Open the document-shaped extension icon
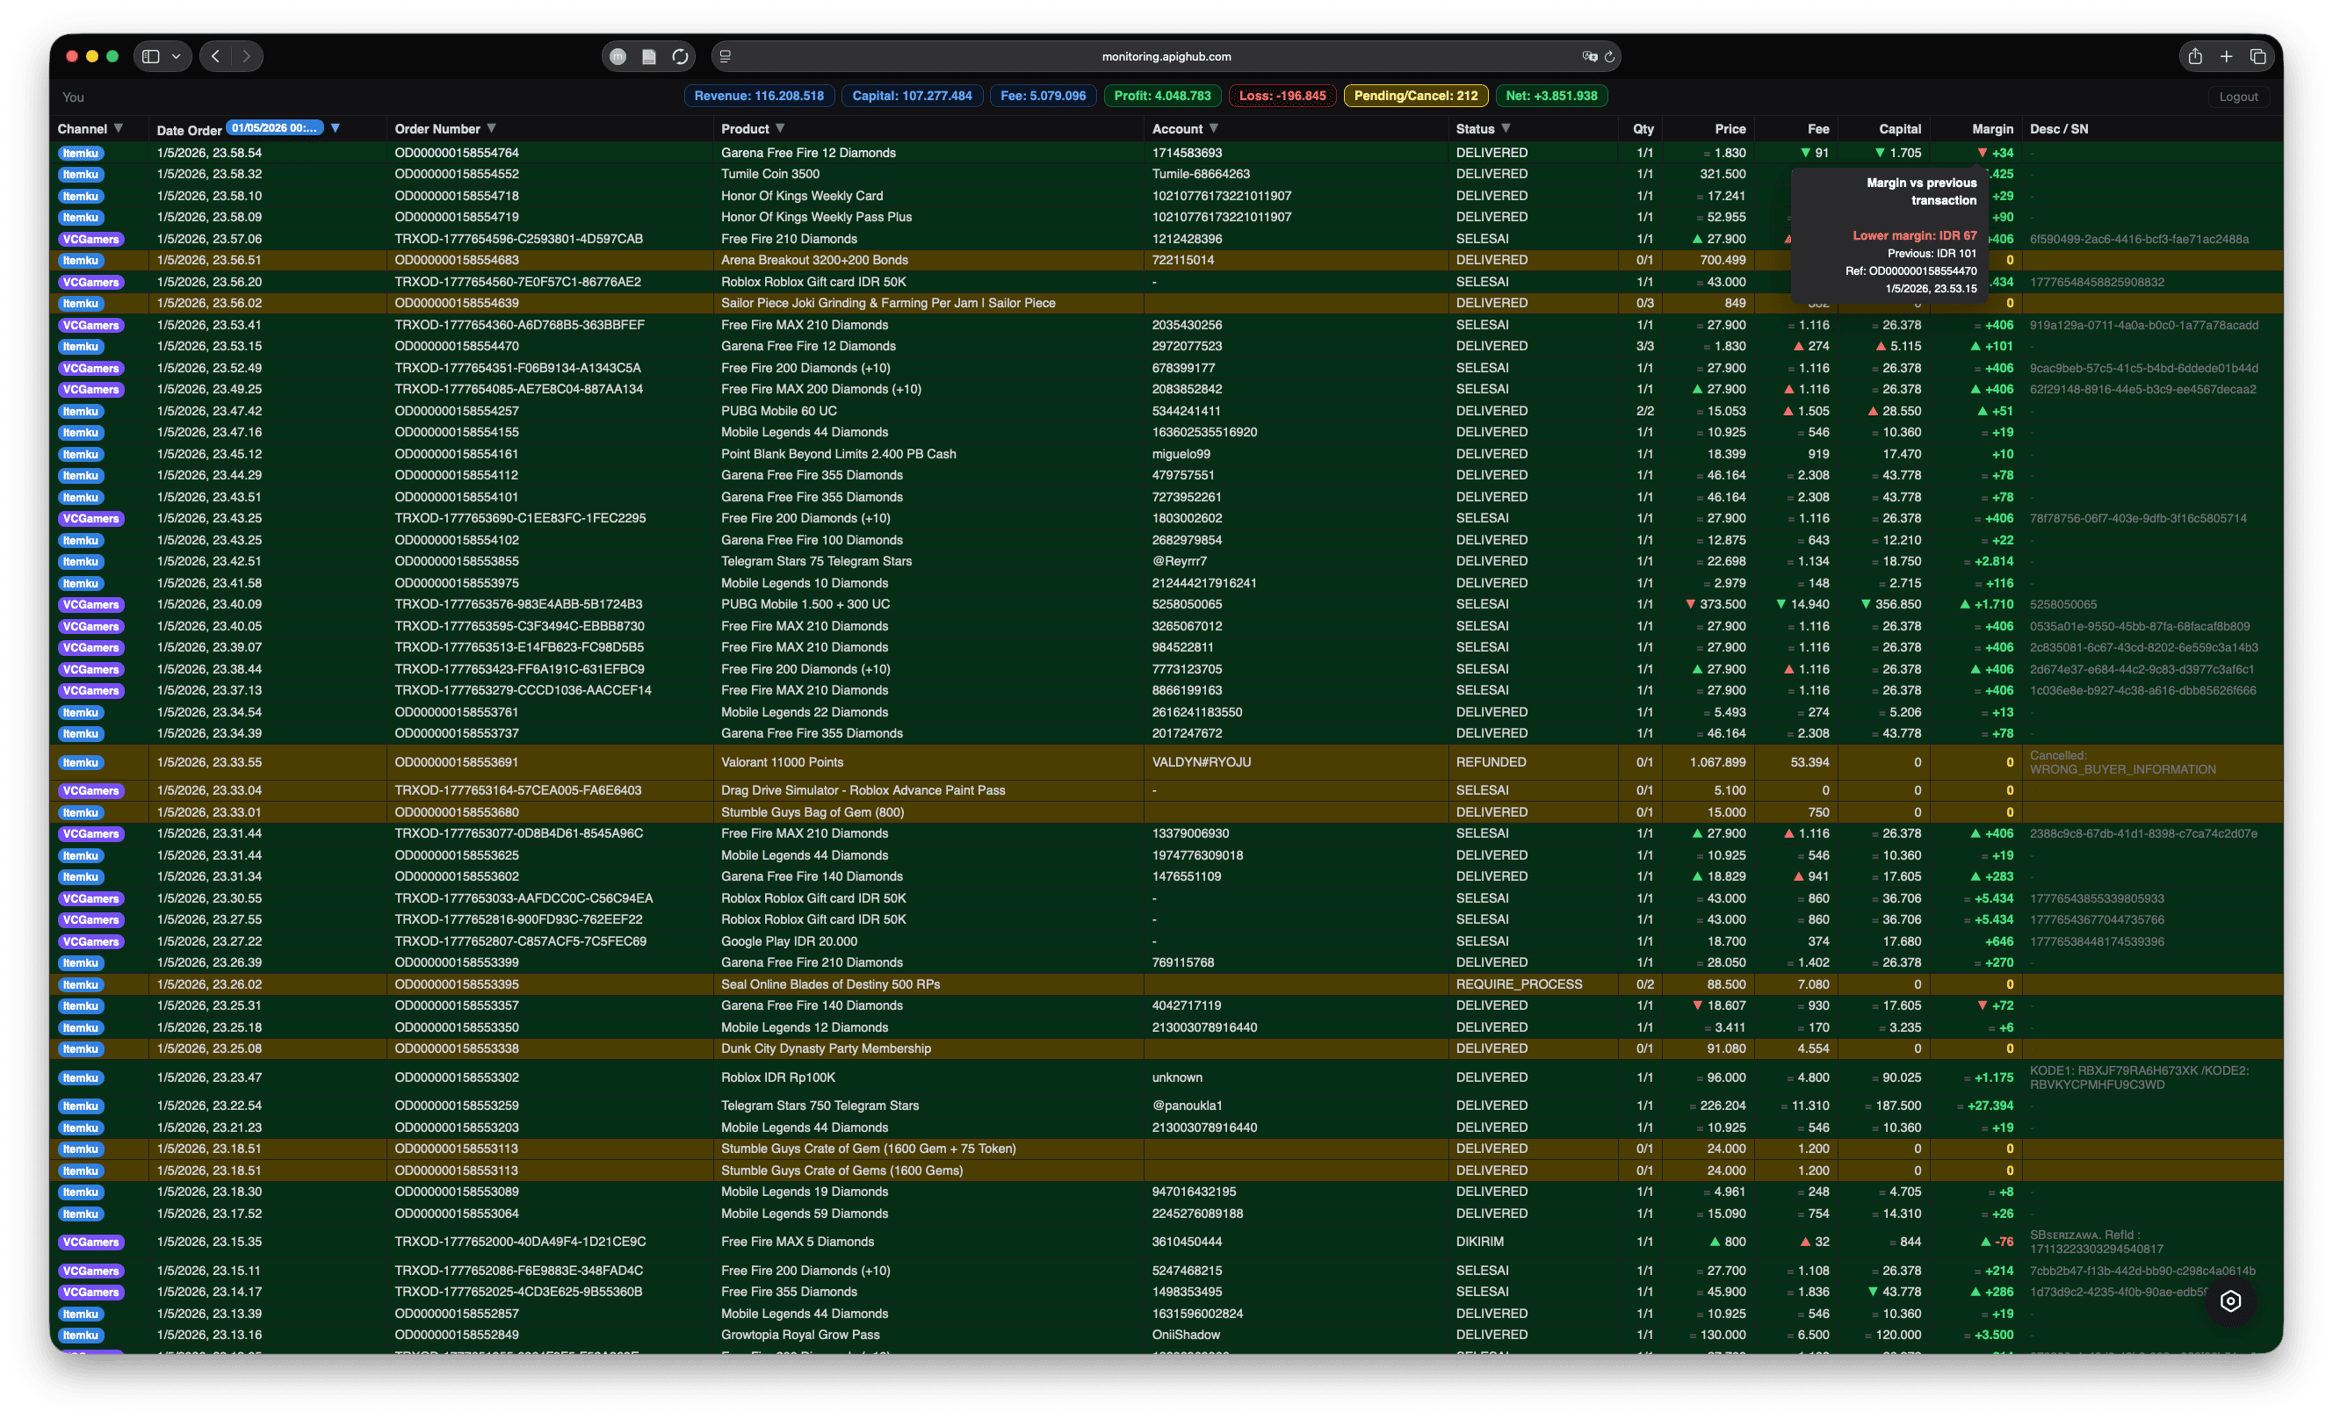The height and width of the screenshot is (1419, 2333). click(649, 57)
